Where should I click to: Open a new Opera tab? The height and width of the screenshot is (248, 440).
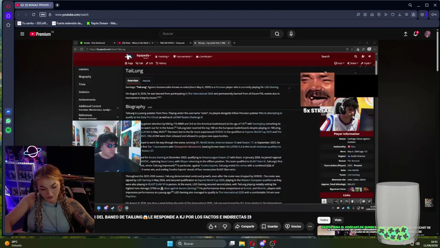point(57,5)
